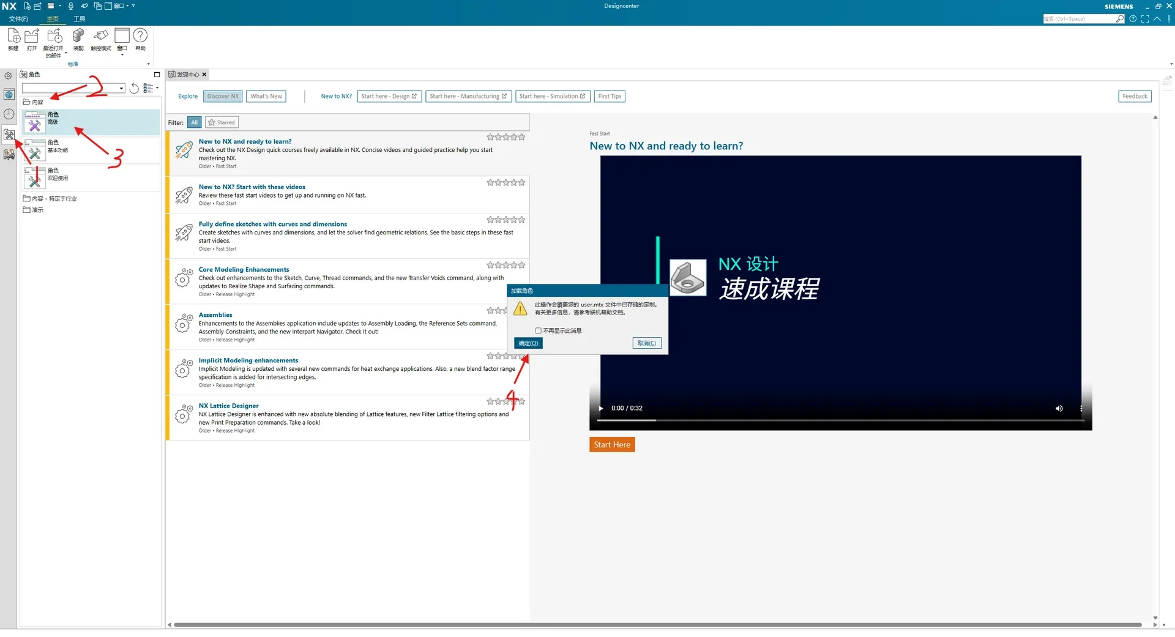This screenshot has width=1175, height=637.
Task: Click the refresh icon in the 角色 panel
Action: point(134,89)
